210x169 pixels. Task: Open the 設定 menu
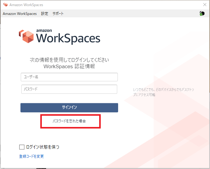click(45, 14)
